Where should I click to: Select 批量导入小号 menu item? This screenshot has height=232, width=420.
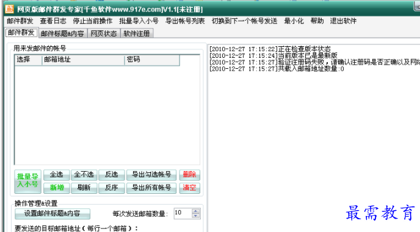(x=139, y=21)
